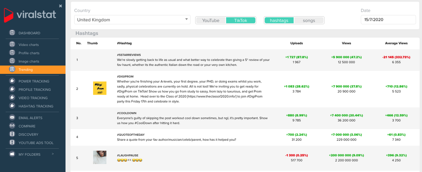Click the YouTube Ads Tool film icon
422x172 pixels.
12,142
